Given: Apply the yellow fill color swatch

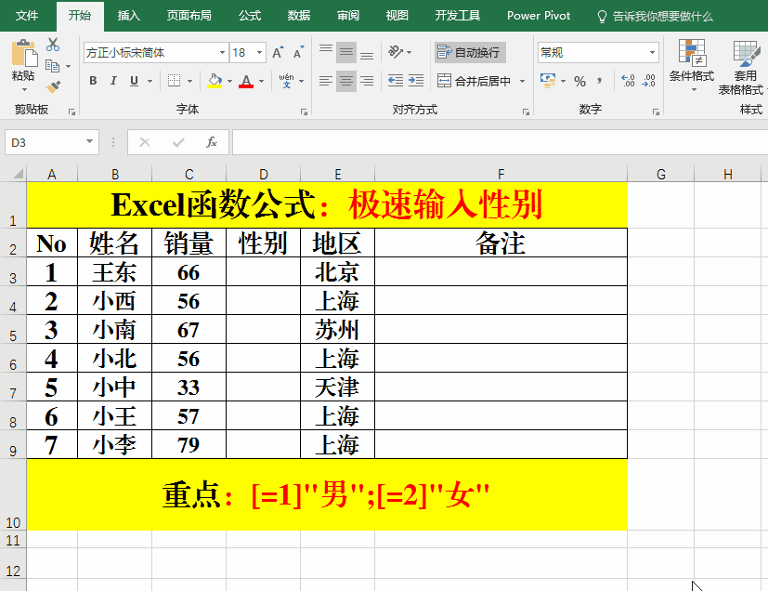Looking at the screenshot, I should point(215,82).
